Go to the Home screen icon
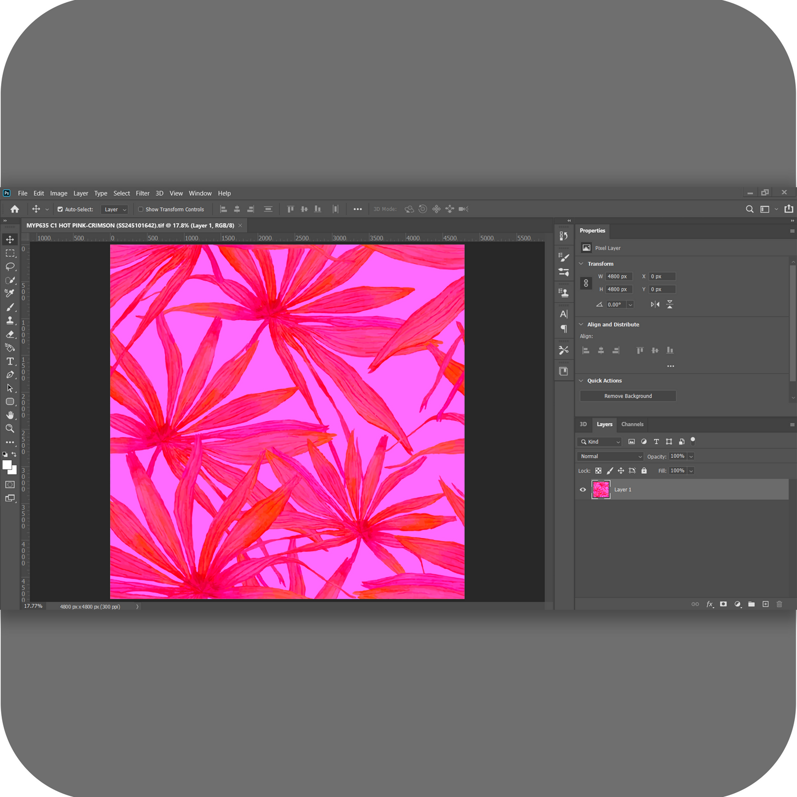The image size is (797, 797). (x=15, y=209)
